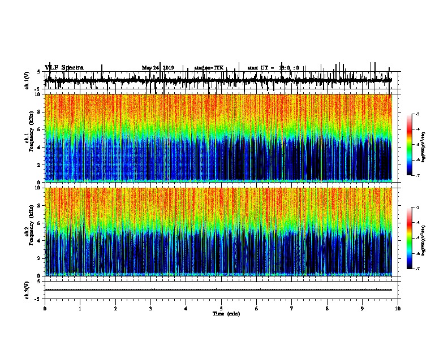Click the "-4" value on ch.1 colorbar

point(417,129)
